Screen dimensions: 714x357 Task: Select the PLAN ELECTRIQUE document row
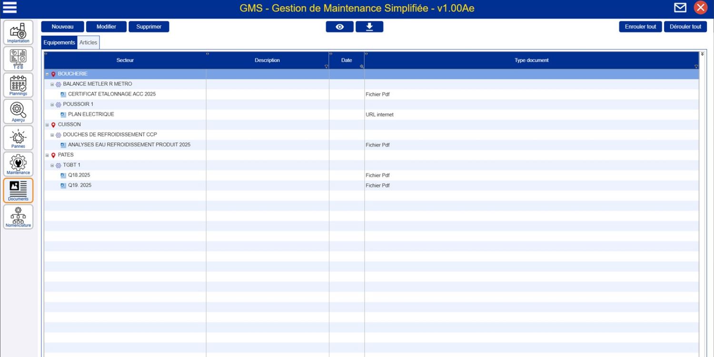[x=91, y=114]
